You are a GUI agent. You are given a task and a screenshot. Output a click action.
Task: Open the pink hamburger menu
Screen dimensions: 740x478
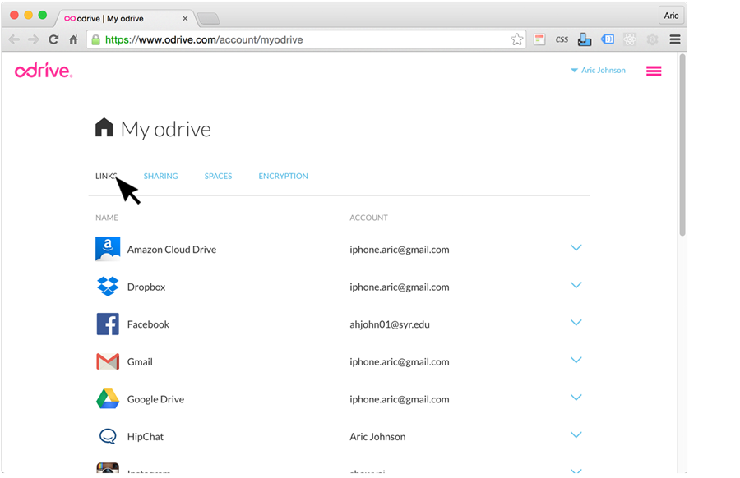point(654,71)
